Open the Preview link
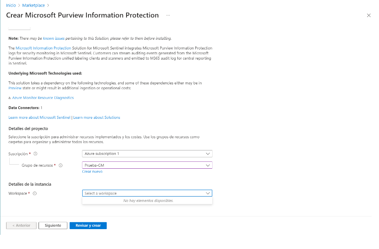The width and height of the screenshot is (379, 249). click(15, 88)
